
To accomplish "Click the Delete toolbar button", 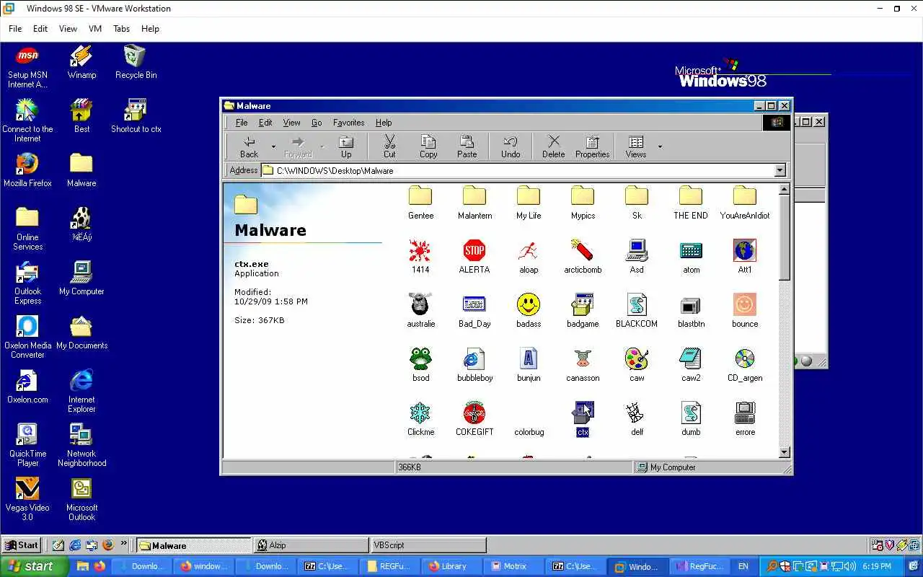I will click(x=553, y=146).
